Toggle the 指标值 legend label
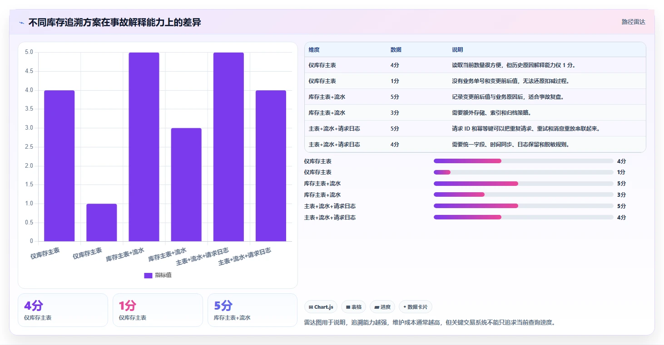 click(163, 275)
